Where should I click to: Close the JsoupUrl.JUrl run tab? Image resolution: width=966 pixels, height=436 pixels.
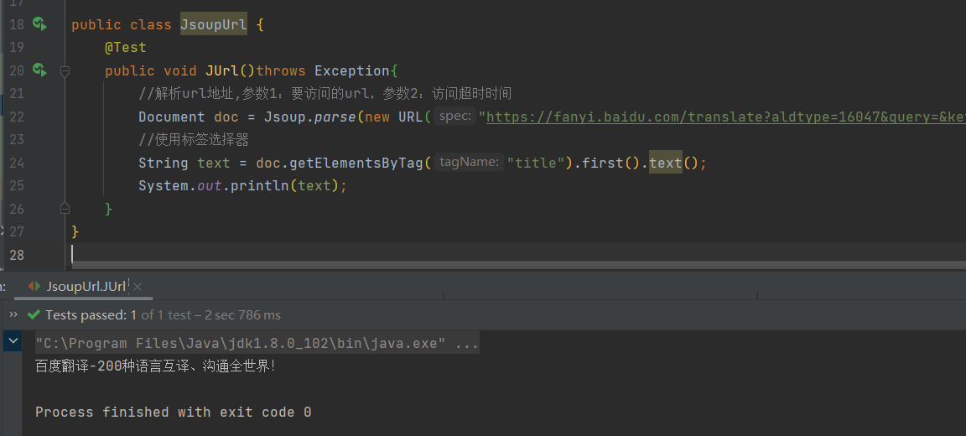(138, 287)
